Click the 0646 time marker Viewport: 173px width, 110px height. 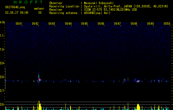[x=101, y=24]
